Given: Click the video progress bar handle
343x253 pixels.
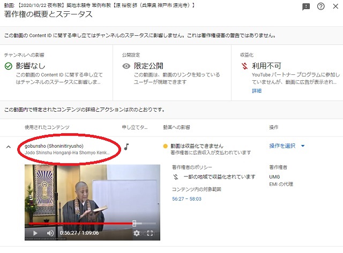Looking at the screenshot, I should 134,223.
